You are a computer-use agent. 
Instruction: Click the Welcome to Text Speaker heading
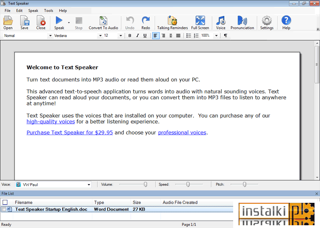pos(62,67)
